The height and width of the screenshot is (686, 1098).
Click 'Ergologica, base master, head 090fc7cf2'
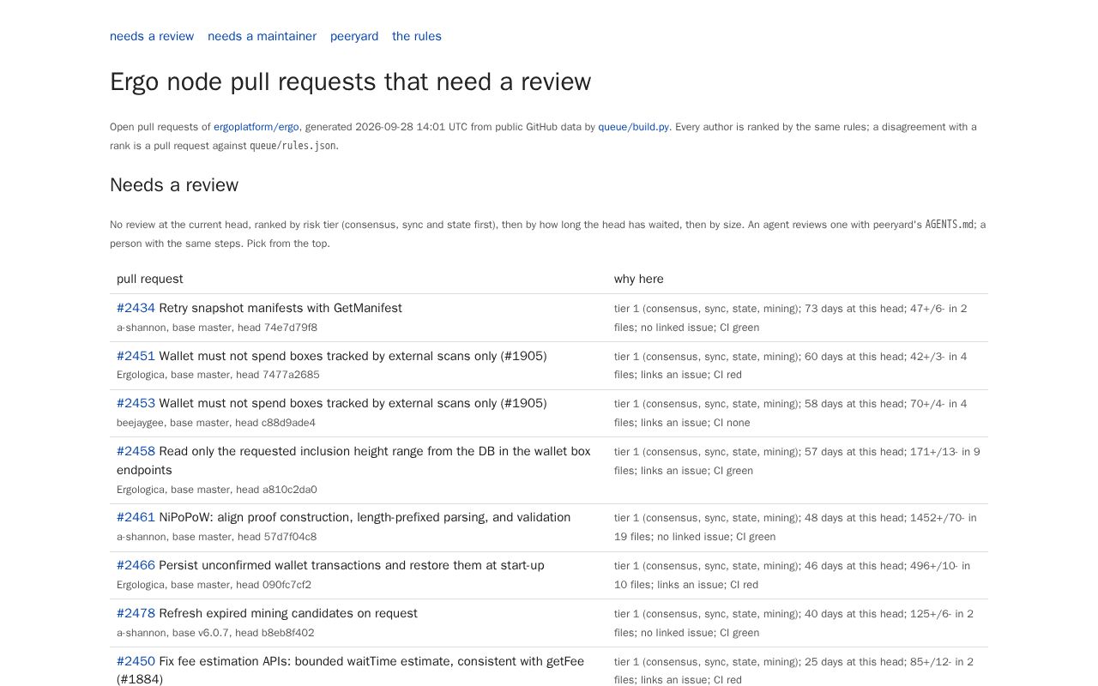click(214, 585)
